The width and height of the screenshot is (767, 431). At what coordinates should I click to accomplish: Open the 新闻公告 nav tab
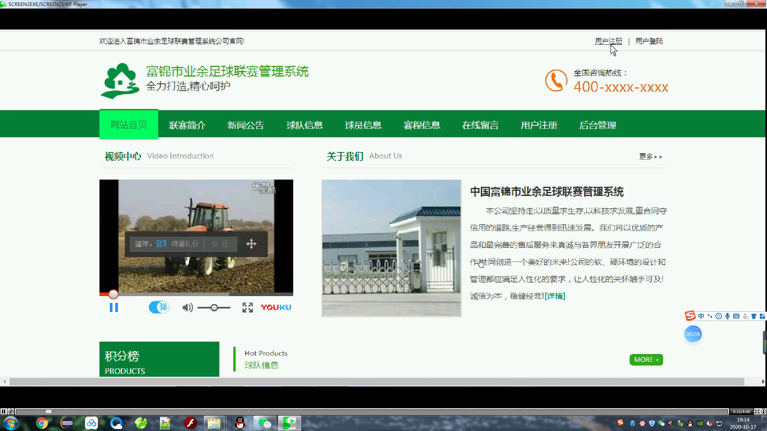pos(246,125)
